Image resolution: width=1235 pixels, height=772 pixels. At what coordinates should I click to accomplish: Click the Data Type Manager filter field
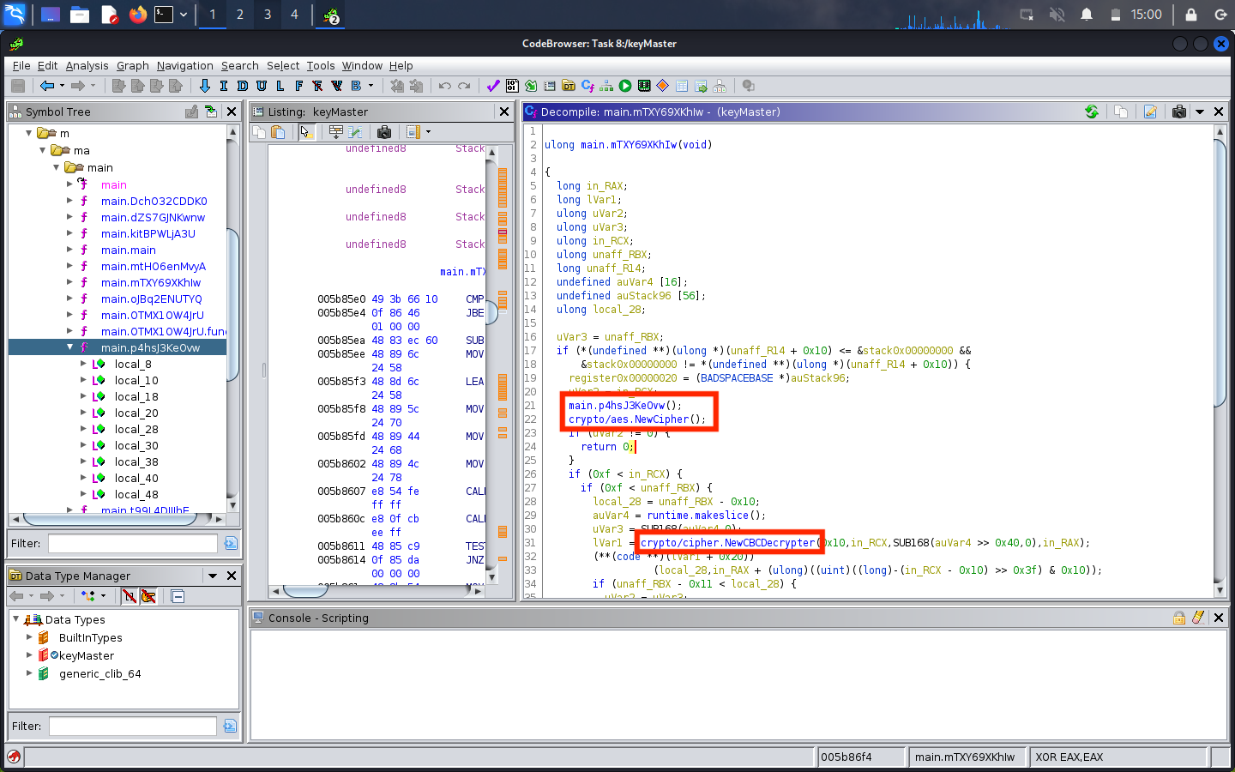pos(132,726)
